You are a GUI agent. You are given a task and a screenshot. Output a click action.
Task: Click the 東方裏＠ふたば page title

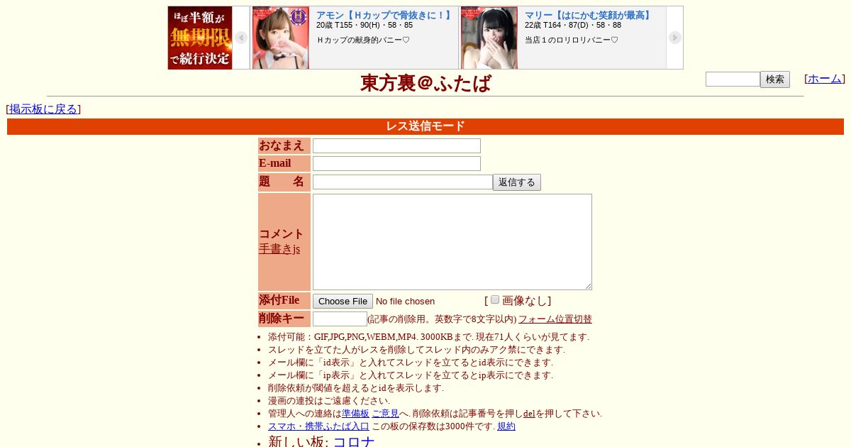click(x=425, y=84)
